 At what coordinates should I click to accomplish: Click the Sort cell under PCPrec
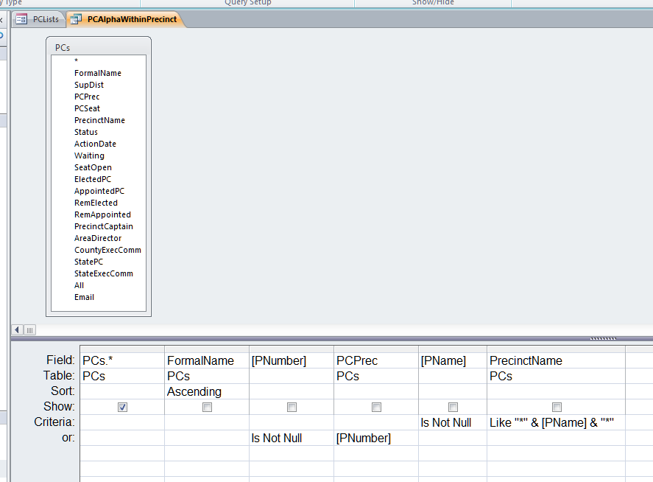click(x=376, y=391)
